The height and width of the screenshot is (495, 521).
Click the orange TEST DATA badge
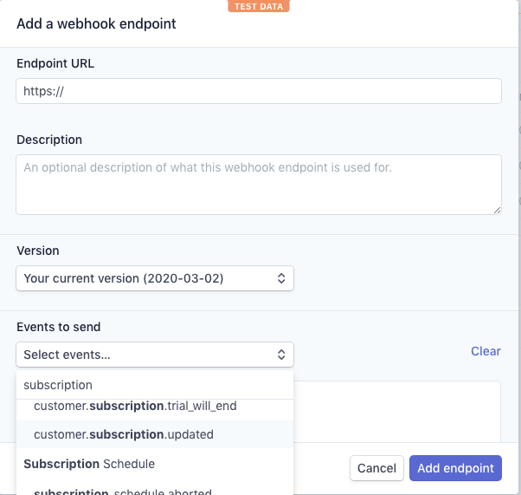pos(259,6)
